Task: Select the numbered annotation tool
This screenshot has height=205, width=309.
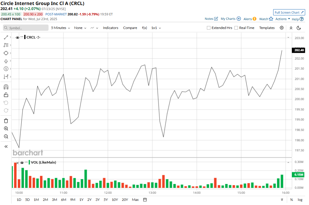Action: [x=6, y=69]
